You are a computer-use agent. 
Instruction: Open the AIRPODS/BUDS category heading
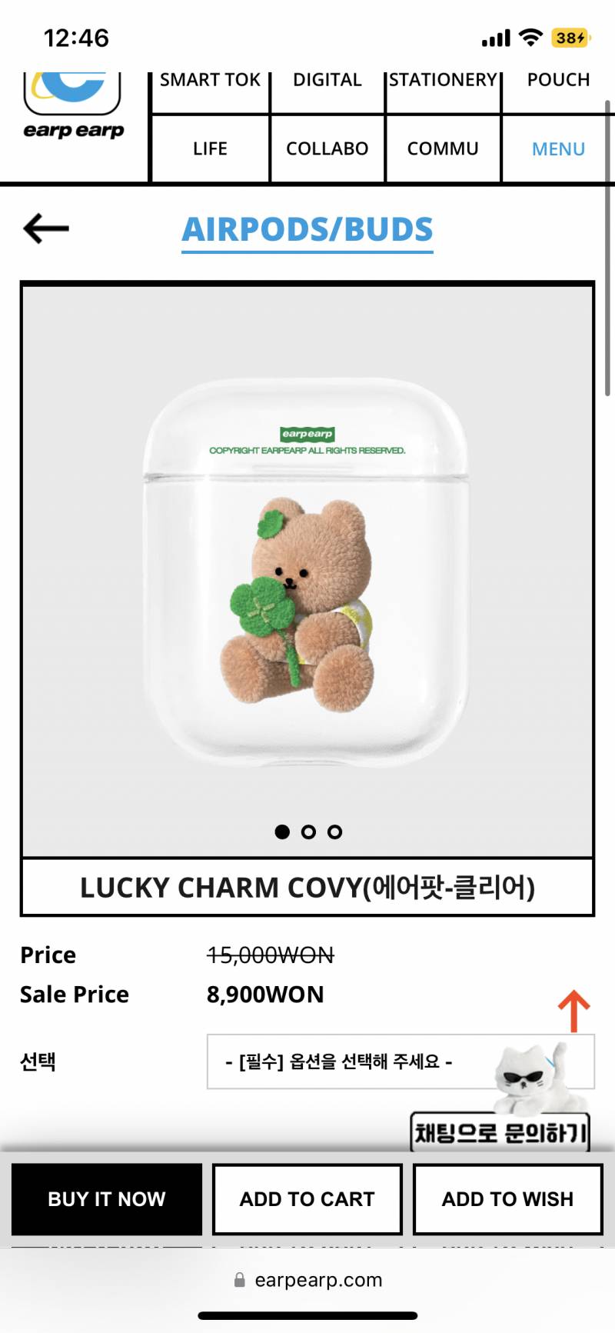[307, 229]
